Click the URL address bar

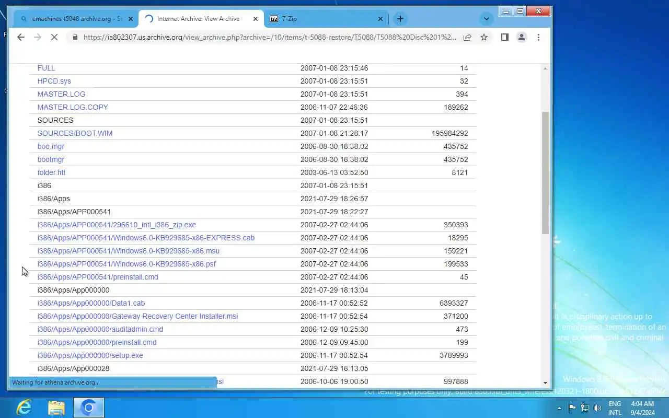(270, 37)
